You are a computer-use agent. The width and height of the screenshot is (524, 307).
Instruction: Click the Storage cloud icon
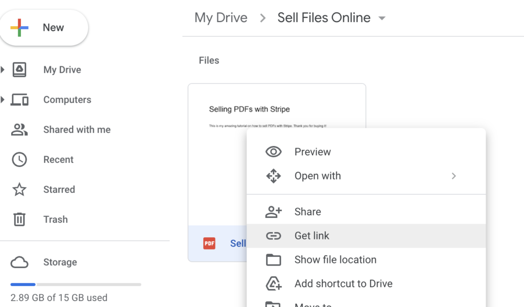pyautogui.click(x=19, y=262)
